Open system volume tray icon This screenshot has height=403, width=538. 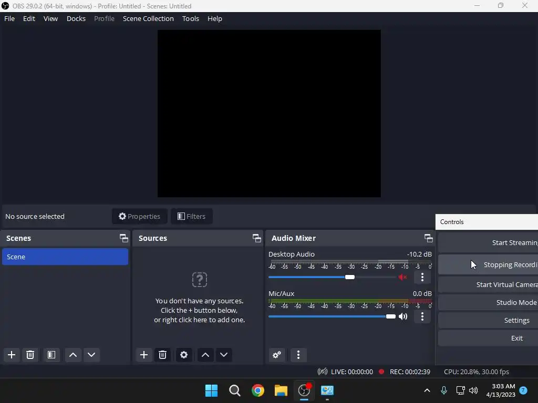pos(473,390)
